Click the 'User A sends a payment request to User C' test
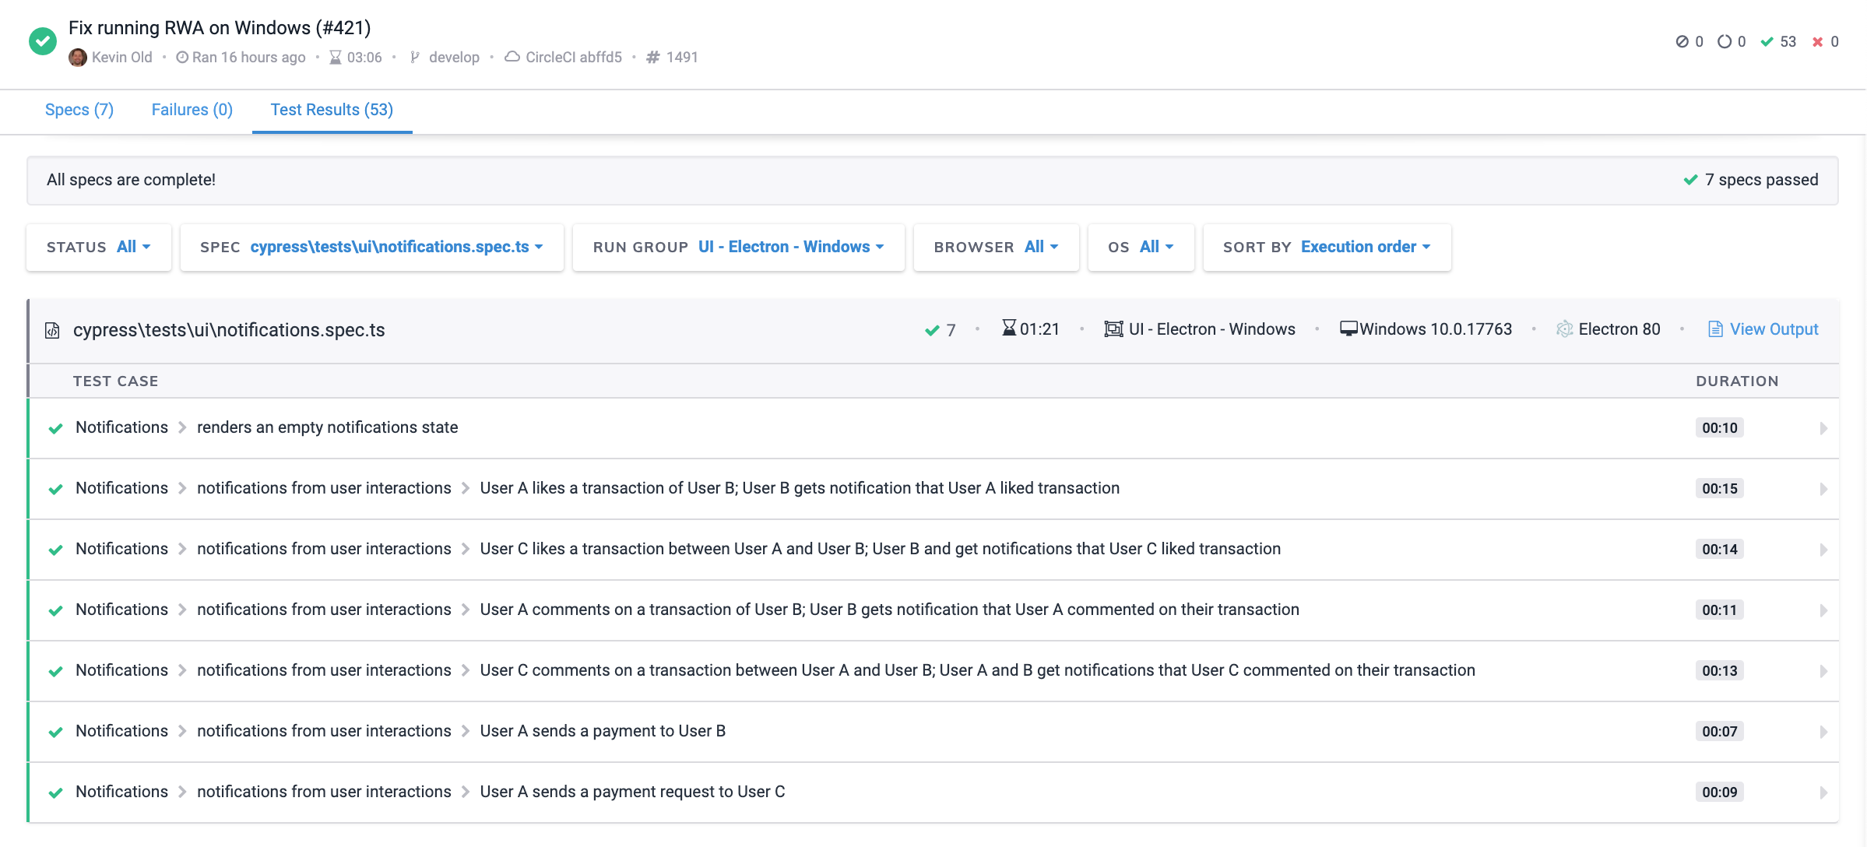 tap(632, 792)
